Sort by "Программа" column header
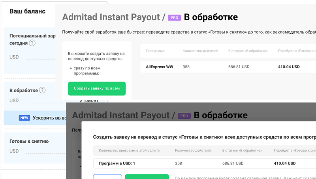Viewport: 316px width, 179px height. [x=155, y=51]
